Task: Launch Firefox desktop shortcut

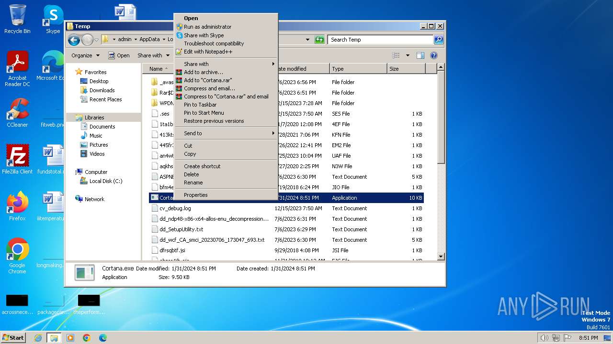Action: 17,206
